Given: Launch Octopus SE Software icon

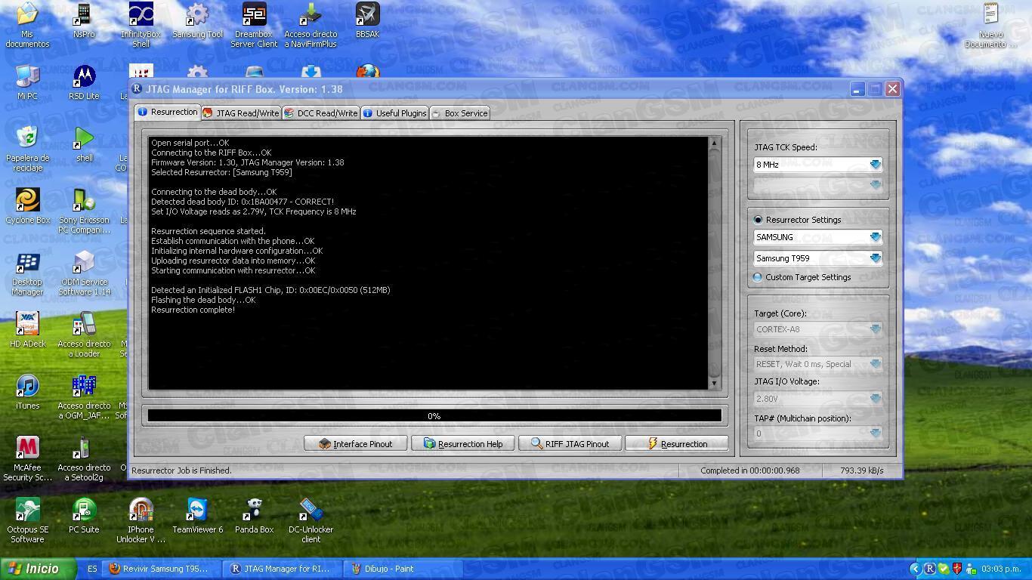Looking at the screenshot, I should (27, 520).
